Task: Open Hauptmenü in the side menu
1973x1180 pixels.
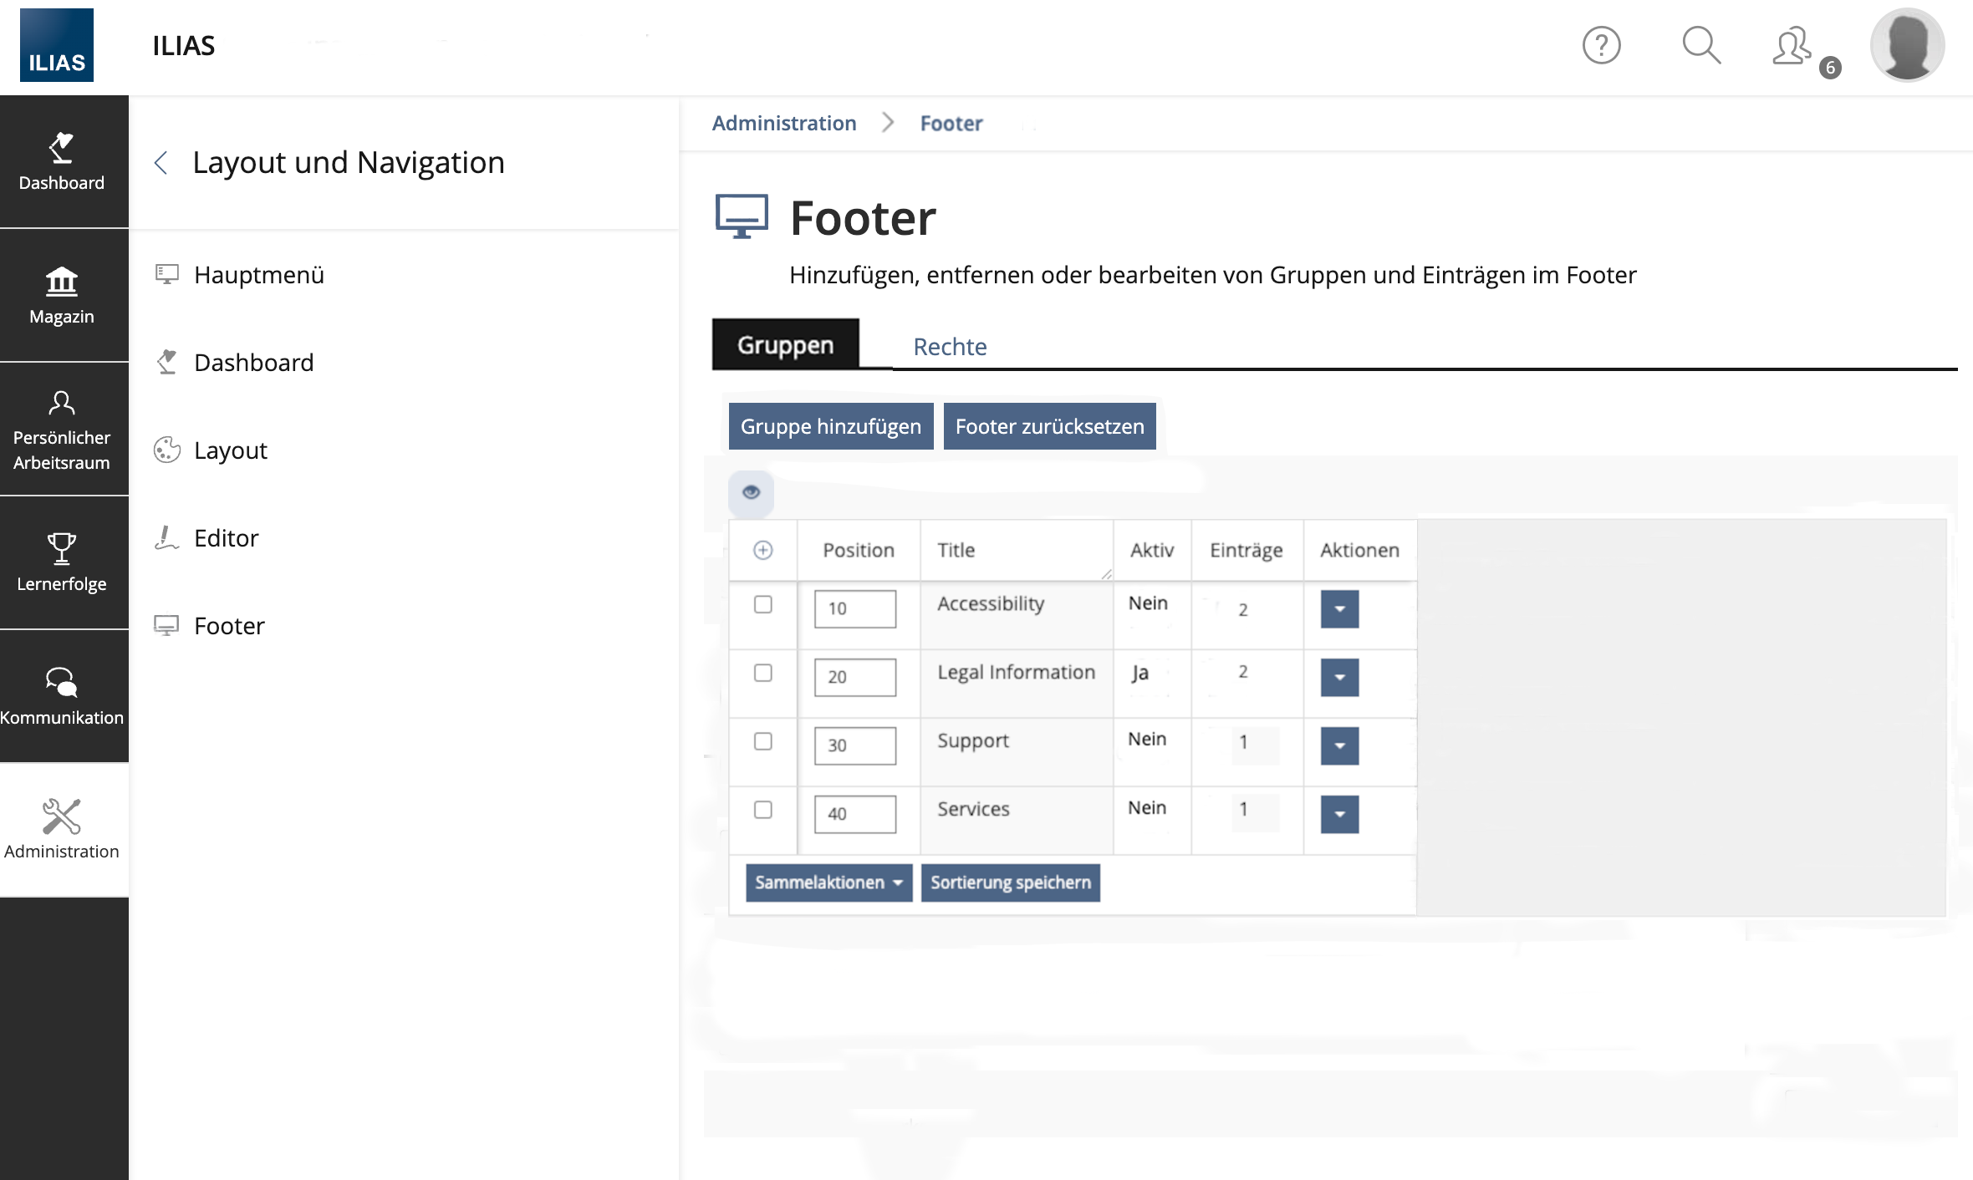Action: [258, 275]
